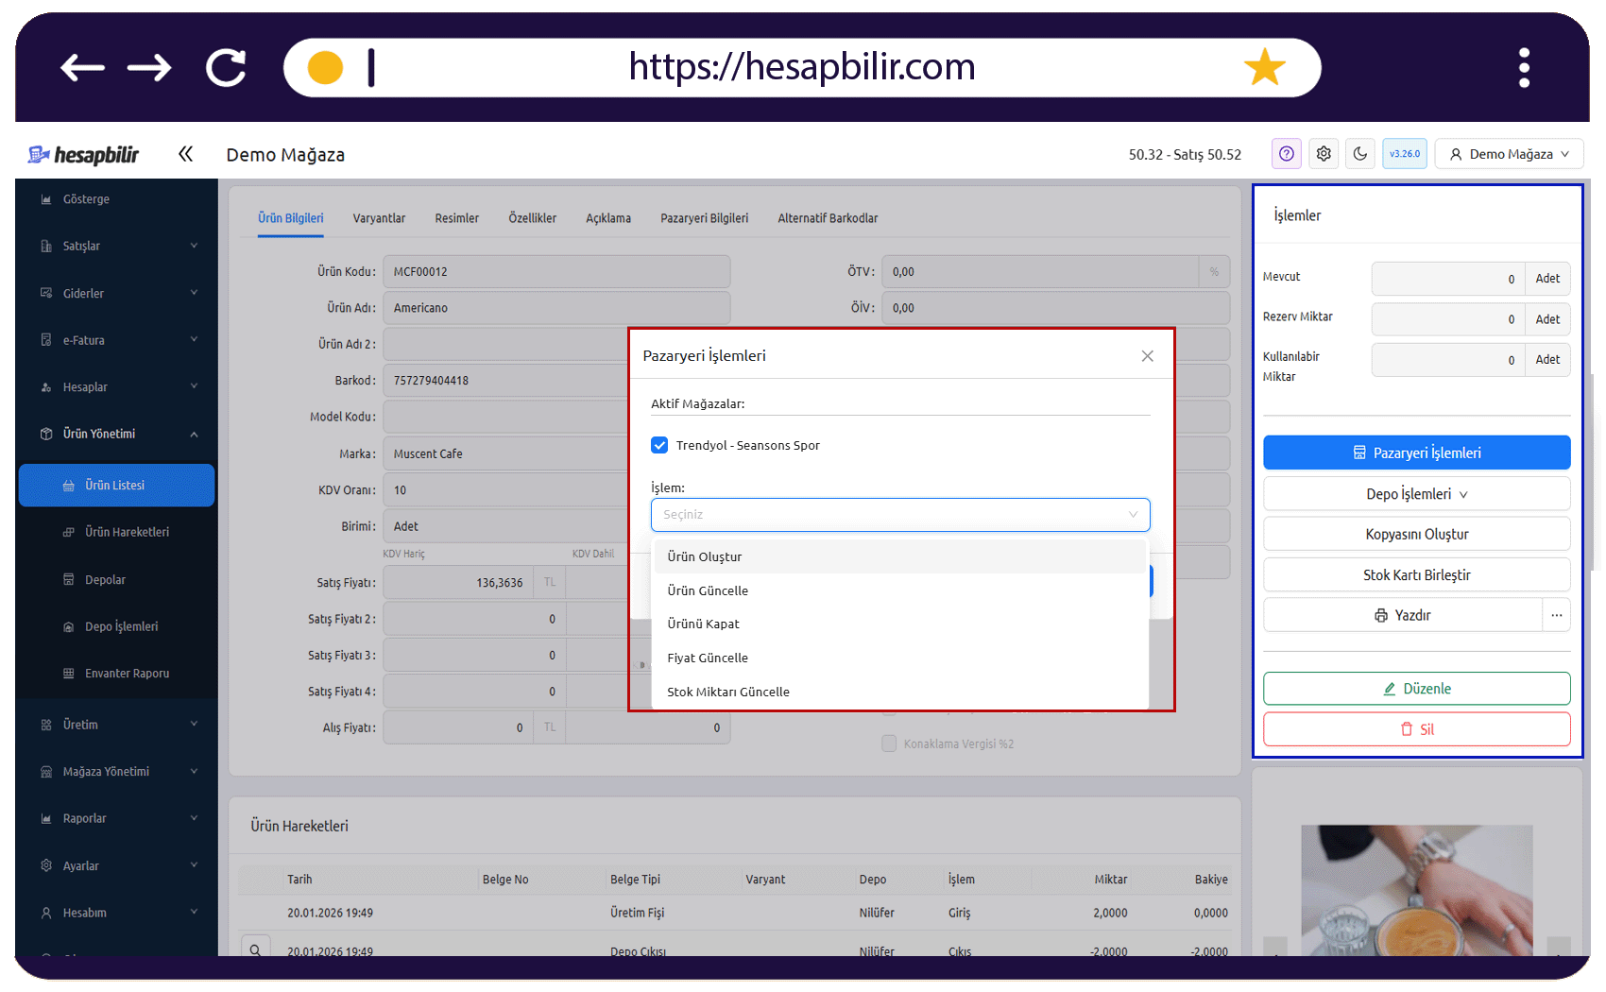This screenshot has height=992, width=1606.
Task: Expand the Üretim sidebar menu
Action: [x=117, y=725]
